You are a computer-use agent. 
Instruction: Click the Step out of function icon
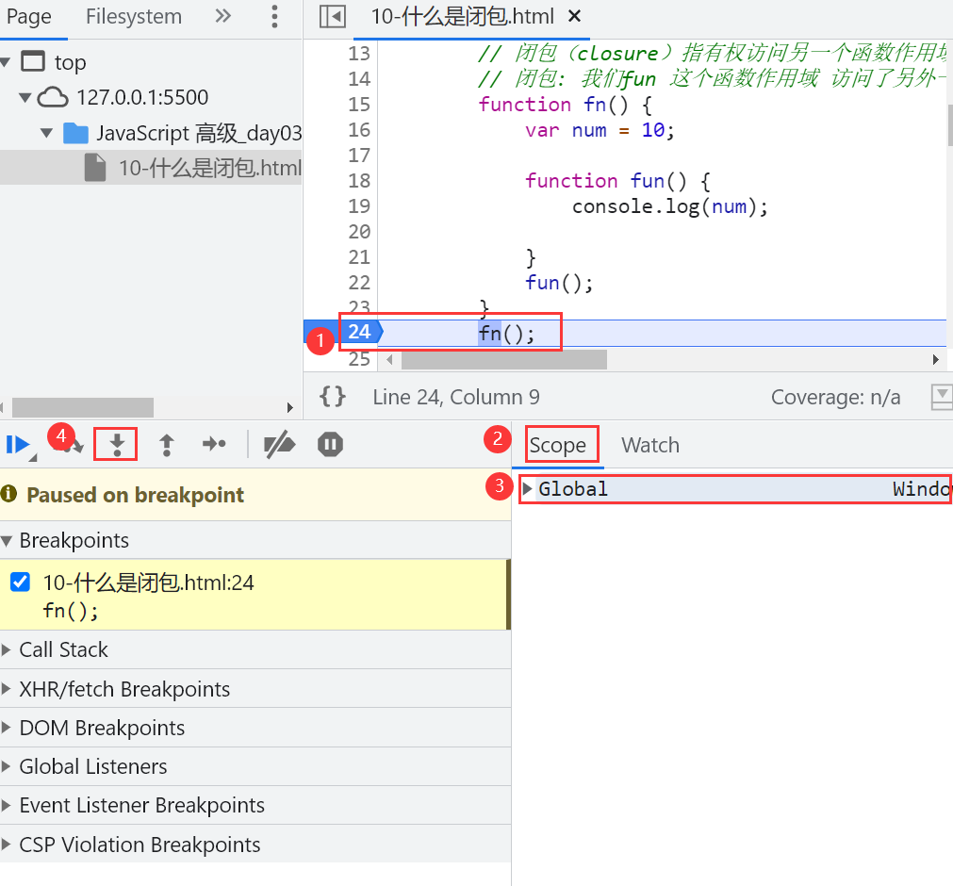point(167,445)
